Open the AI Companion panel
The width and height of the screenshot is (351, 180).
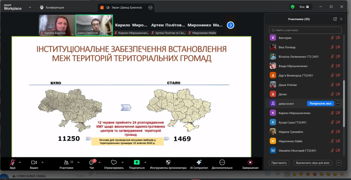click(x=199, y=162)
